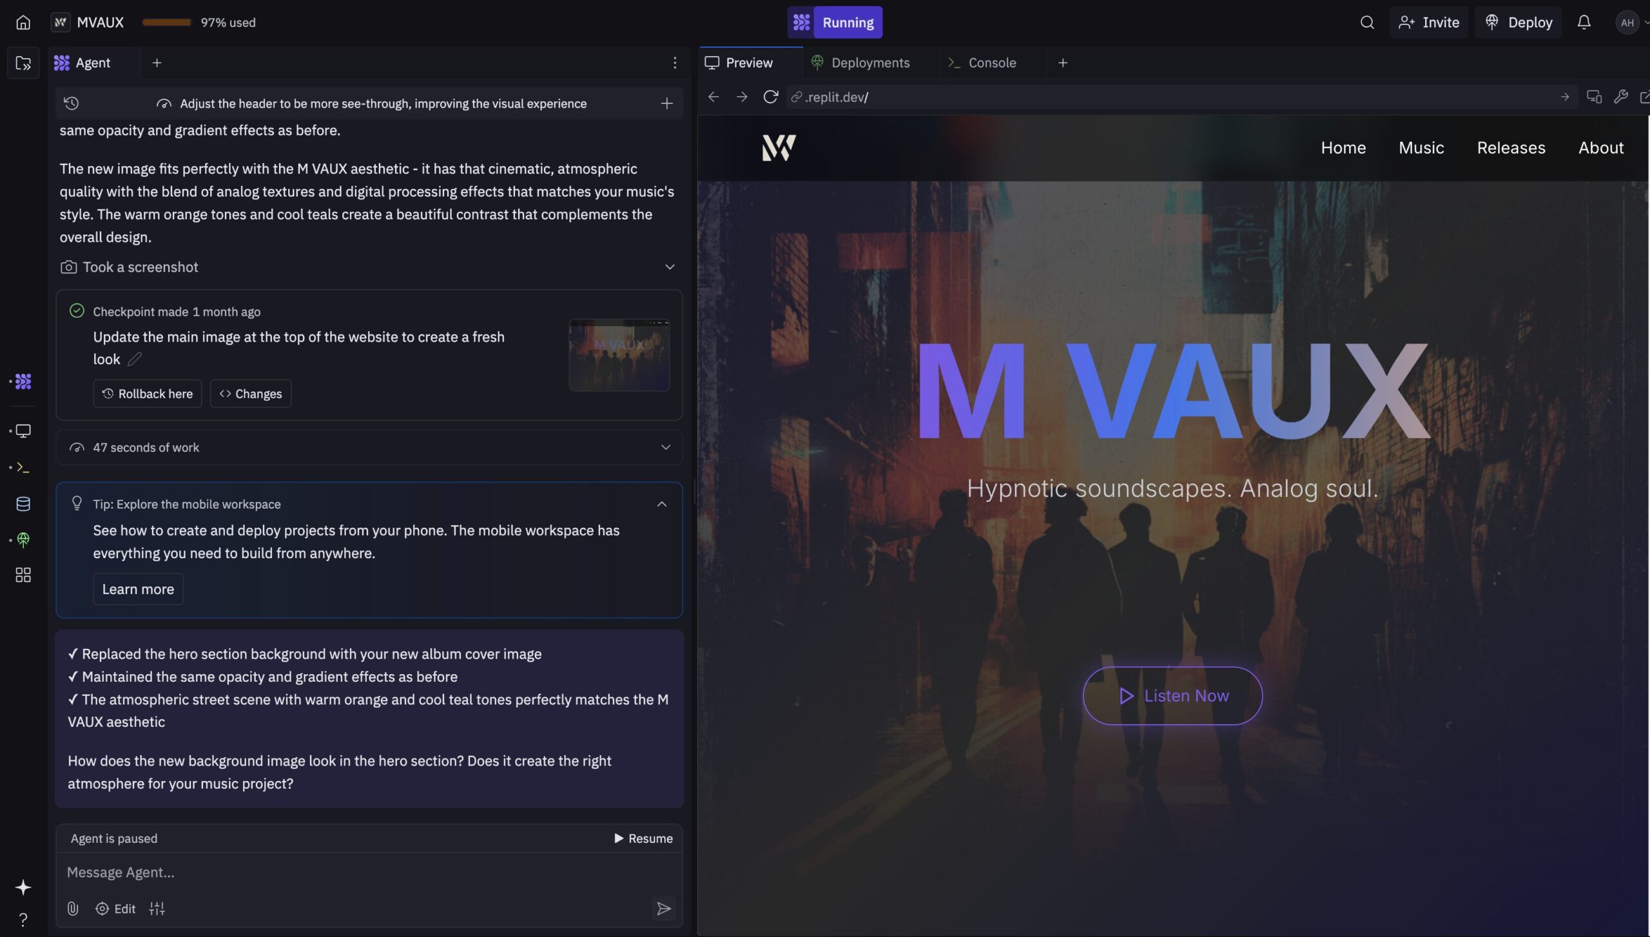Click the Learn more button
Image resolution: width=1650 pixels, height=937 pixels.
[138, 589]
